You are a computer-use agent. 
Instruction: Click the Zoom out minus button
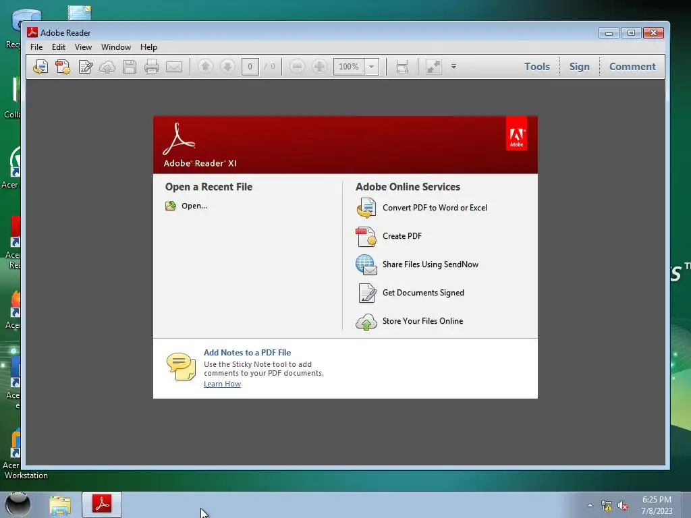pos(297,67)
